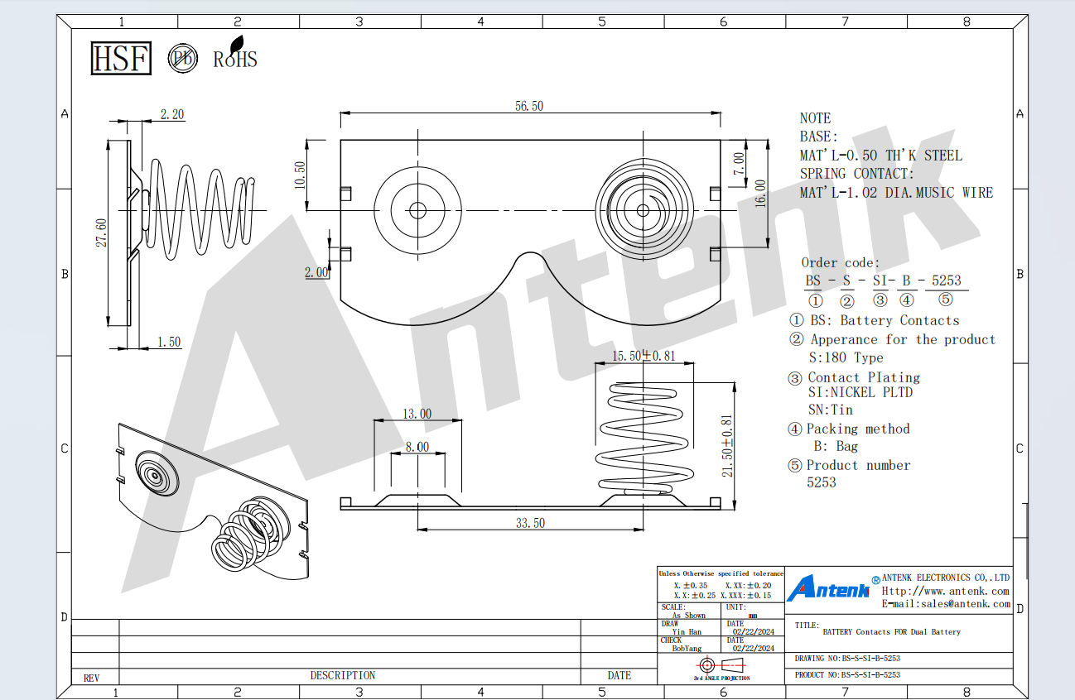Click the lead-free Pb symbol

[x=182, y=58]
